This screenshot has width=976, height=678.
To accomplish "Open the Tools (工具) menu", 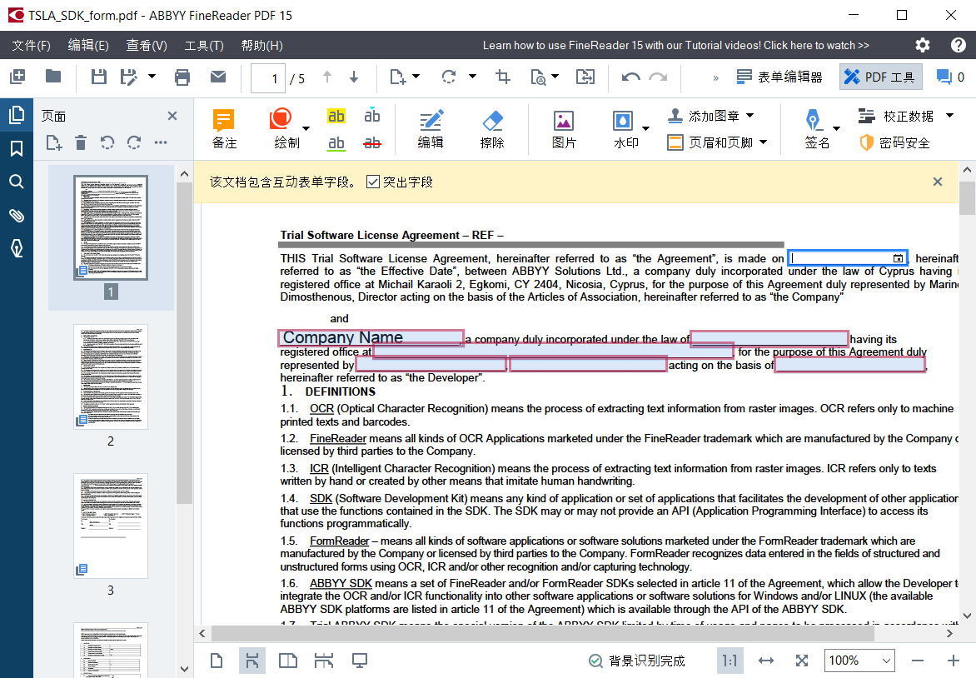I will [203, 45].
